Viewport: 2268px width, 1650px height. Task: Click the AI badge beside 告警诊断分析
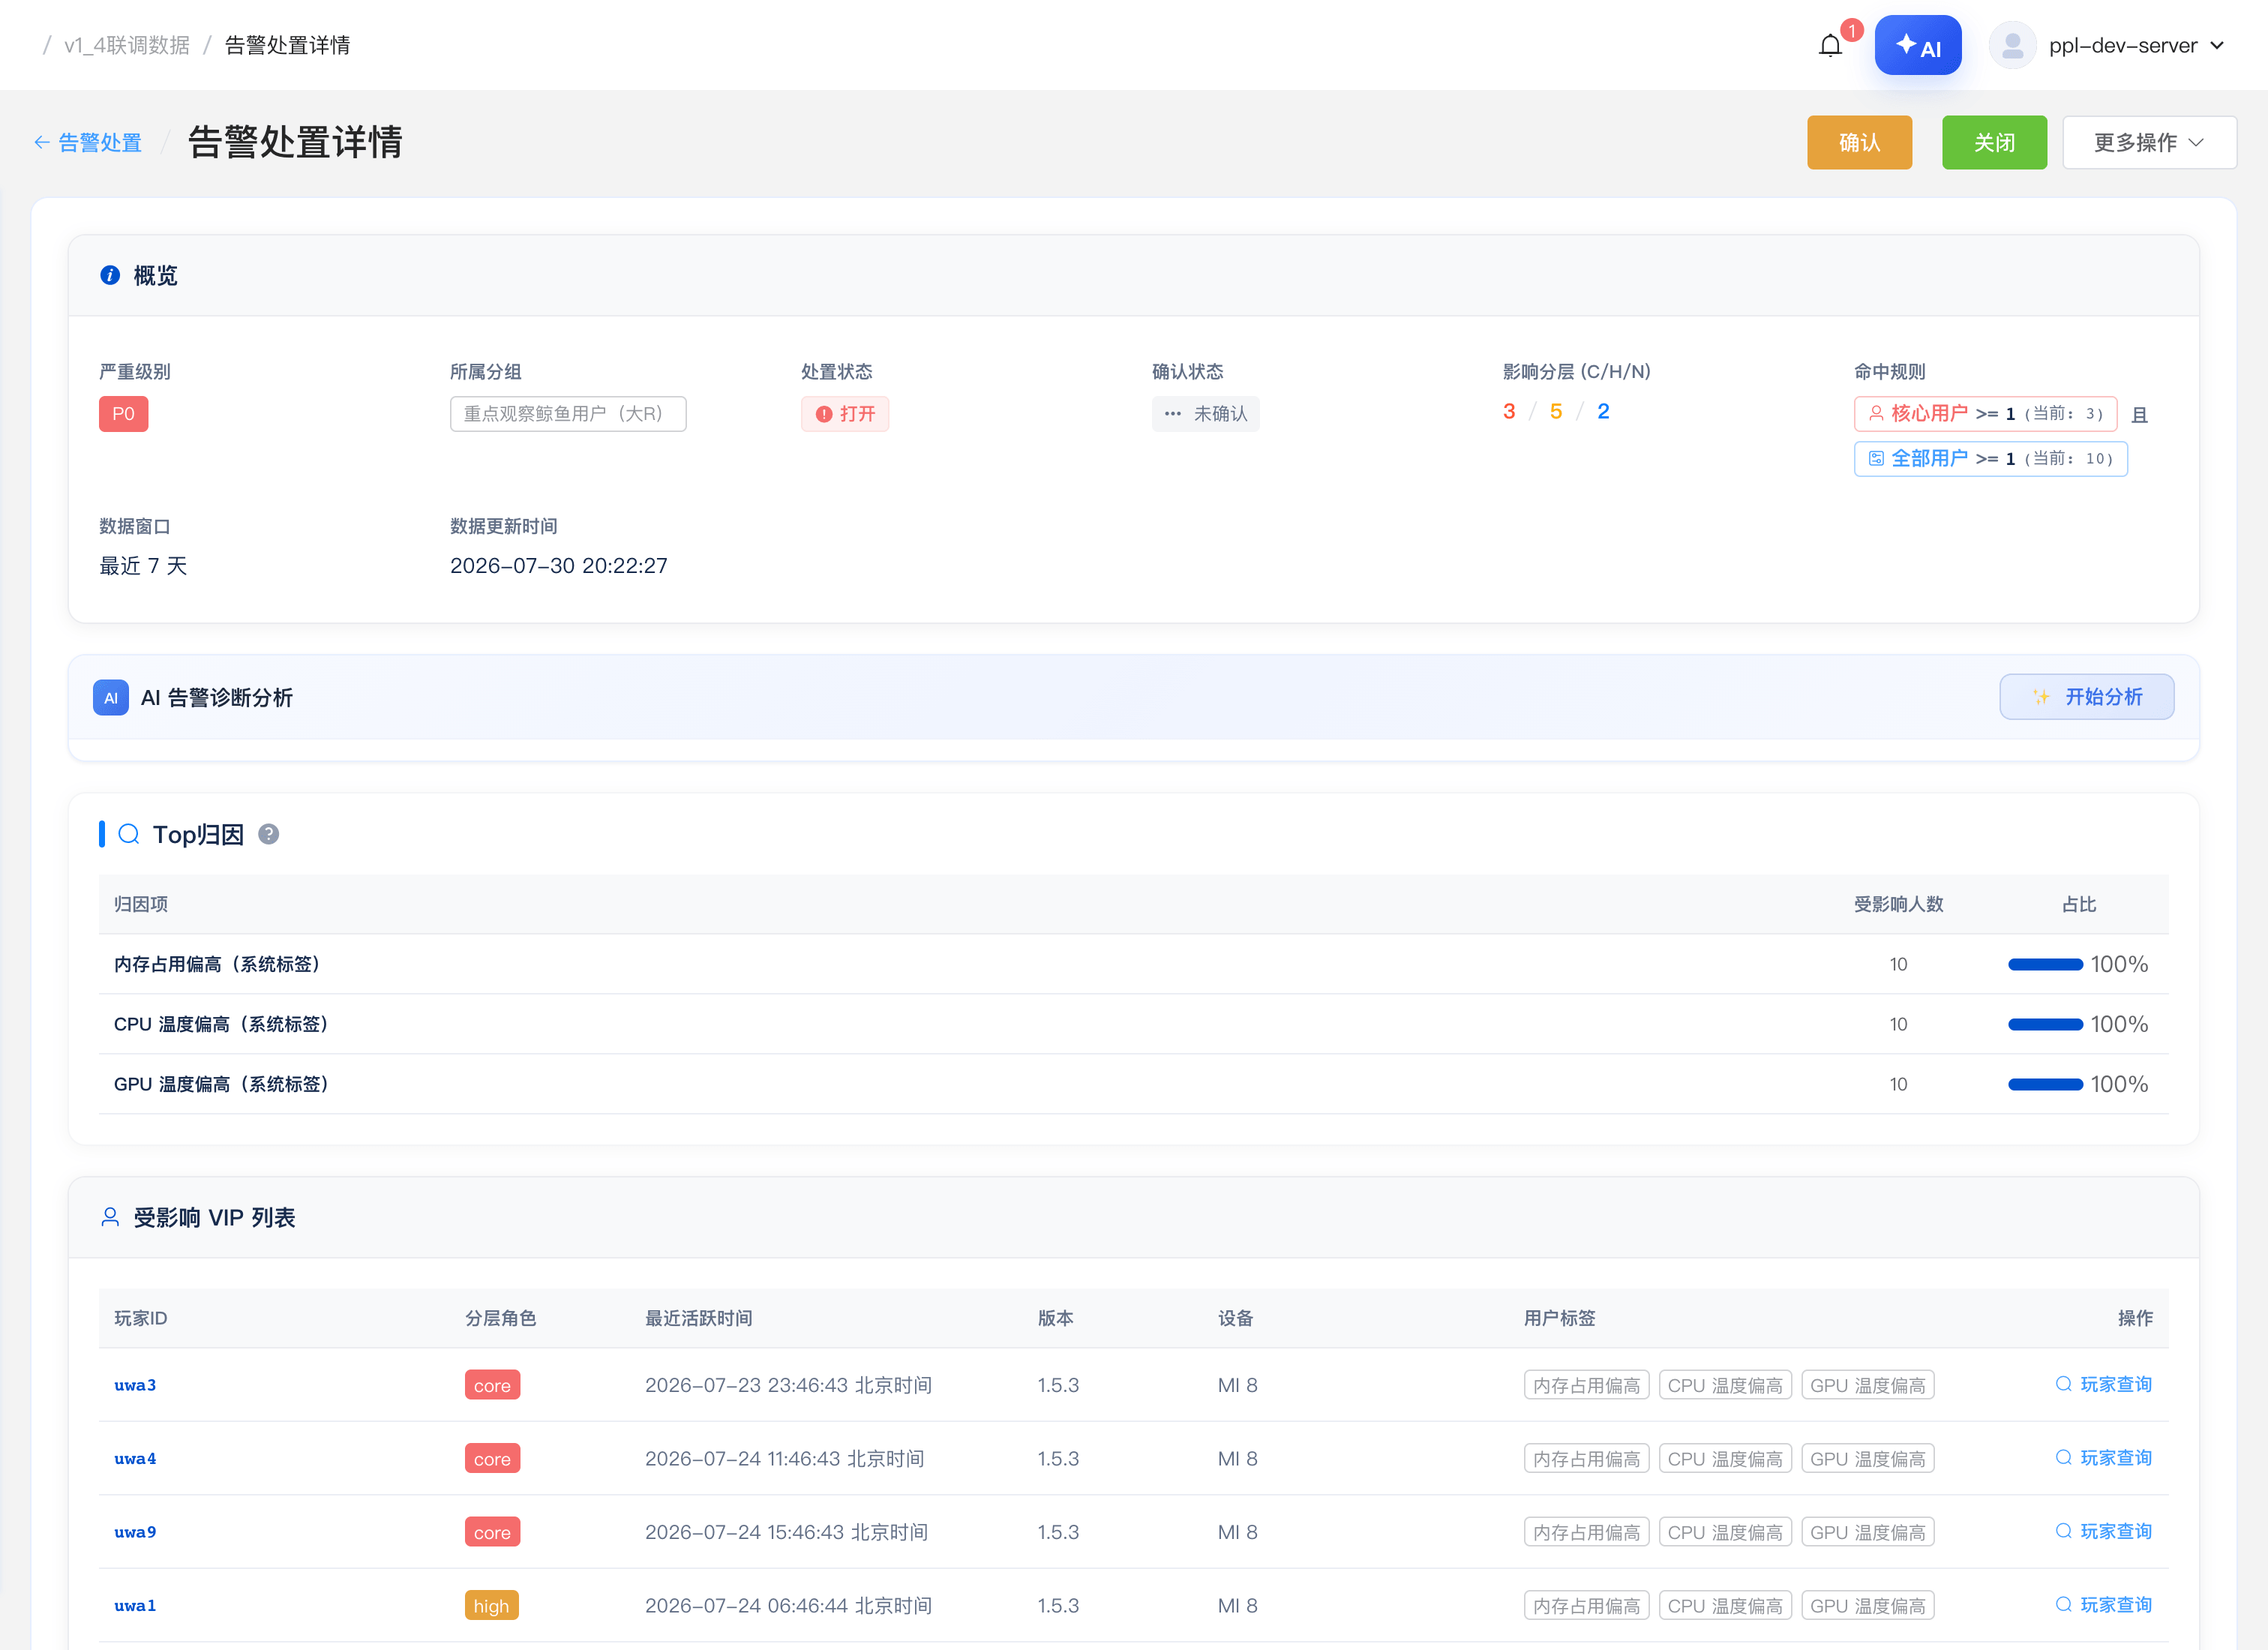111,698
